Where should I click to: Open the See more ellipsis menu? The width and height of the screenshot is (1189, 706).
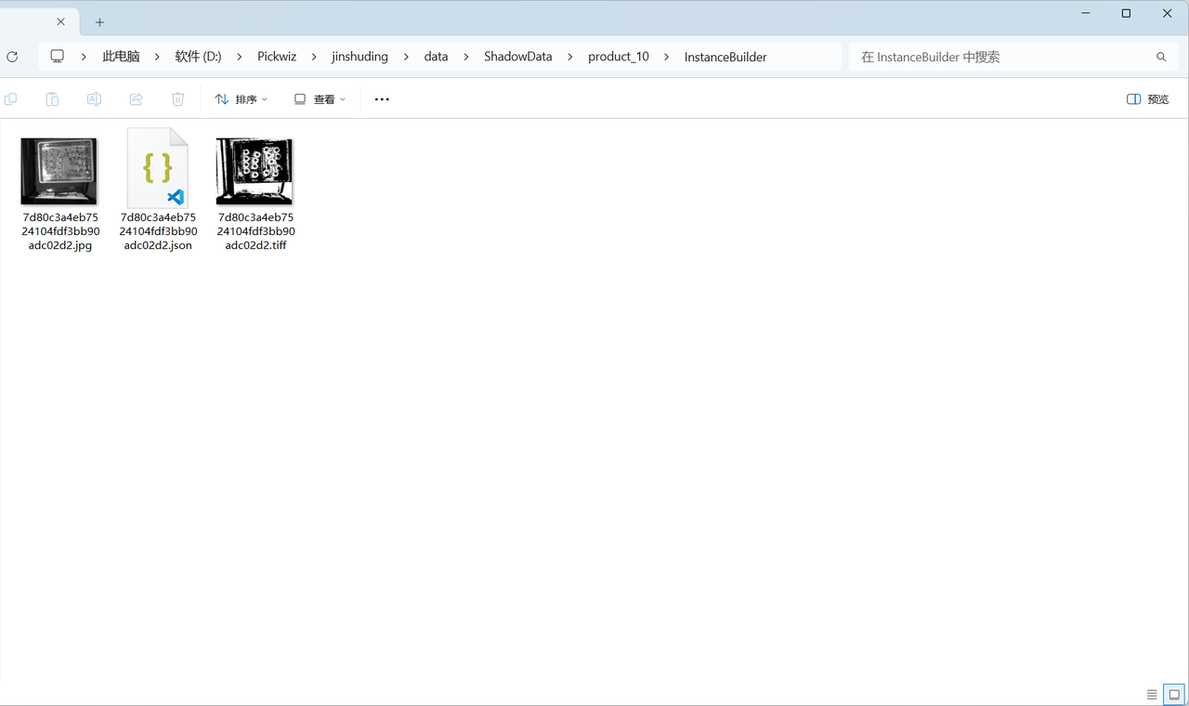382,99
